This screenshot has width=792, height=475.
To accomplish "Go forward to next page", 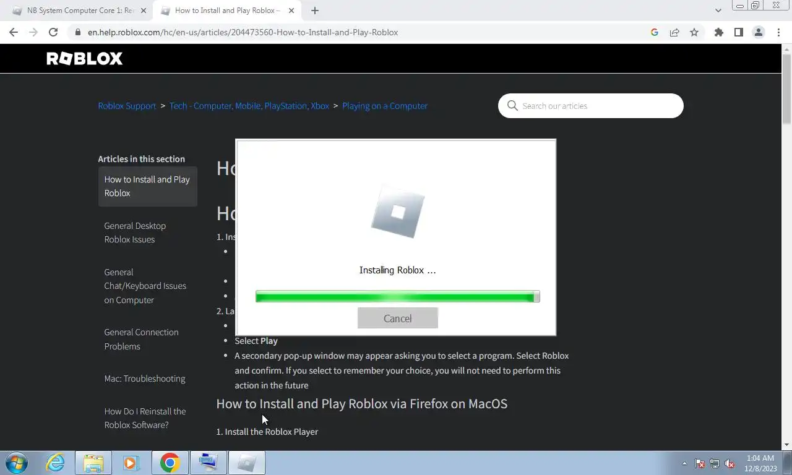I will 33,32.
